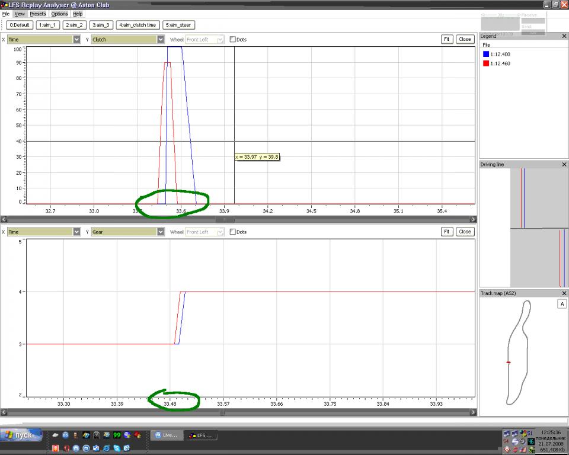Launch the statue figure quick launch icon
Screen dimensions: 569x455
click(x=75, y=435)
